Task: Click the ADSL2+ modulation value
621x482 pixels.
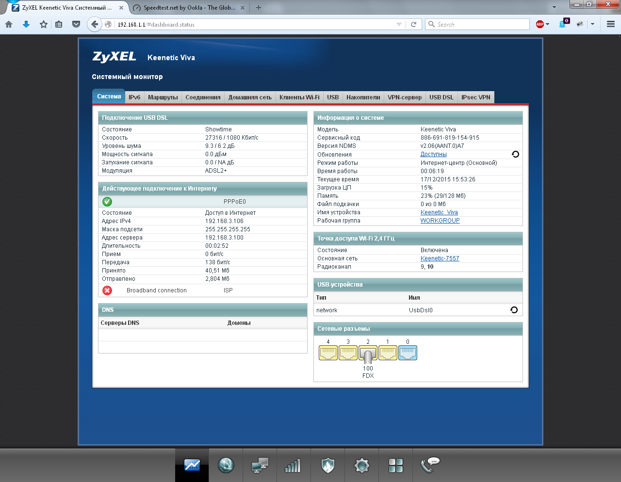Action: coord(216,171)
